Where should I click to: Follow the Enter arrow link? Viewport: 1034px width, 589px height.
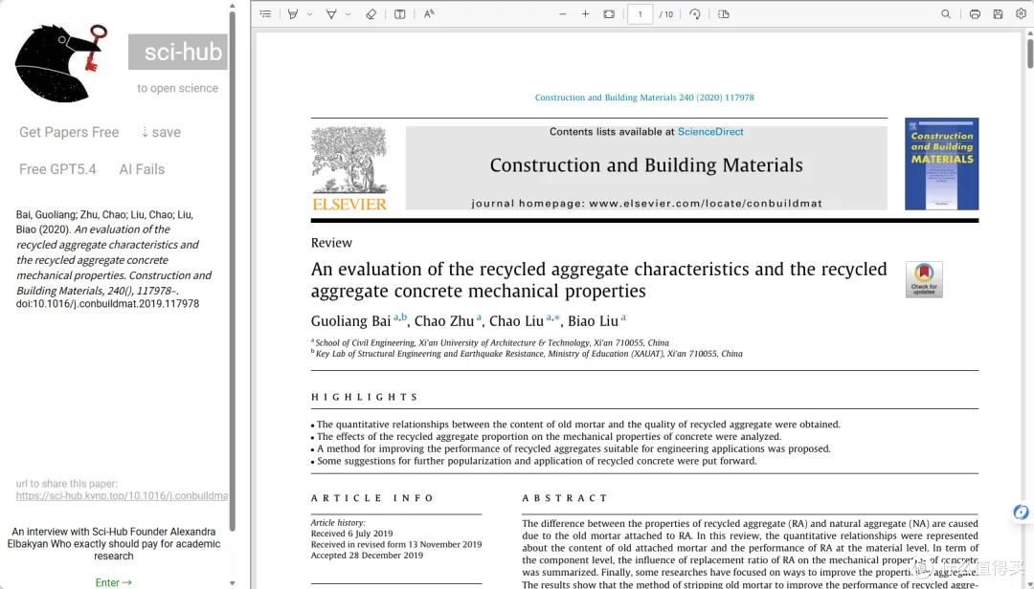click(x=113, y=582)
